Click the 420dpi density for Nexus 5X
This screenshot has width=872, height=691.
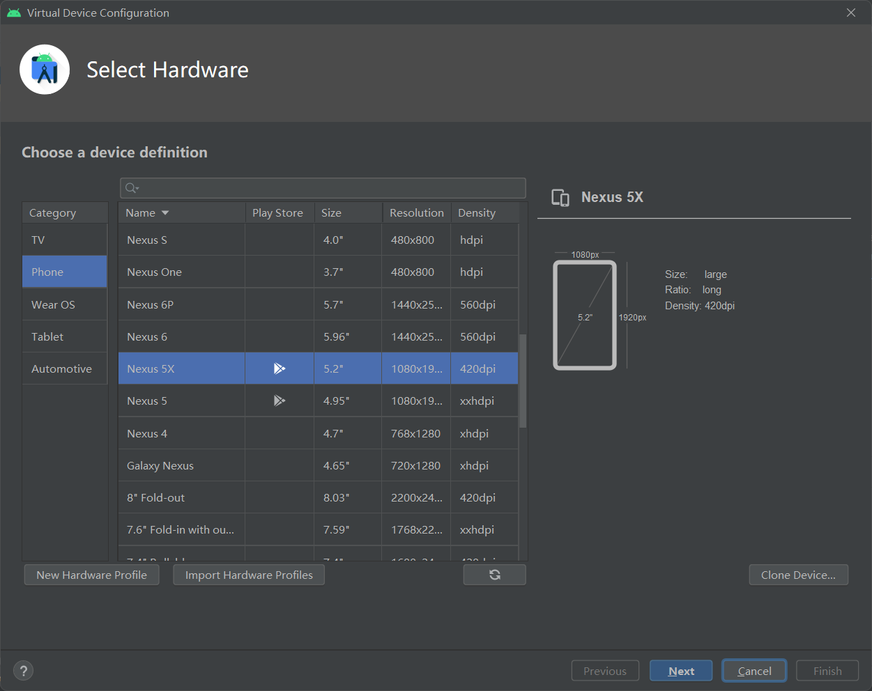[x=484, y=368]
